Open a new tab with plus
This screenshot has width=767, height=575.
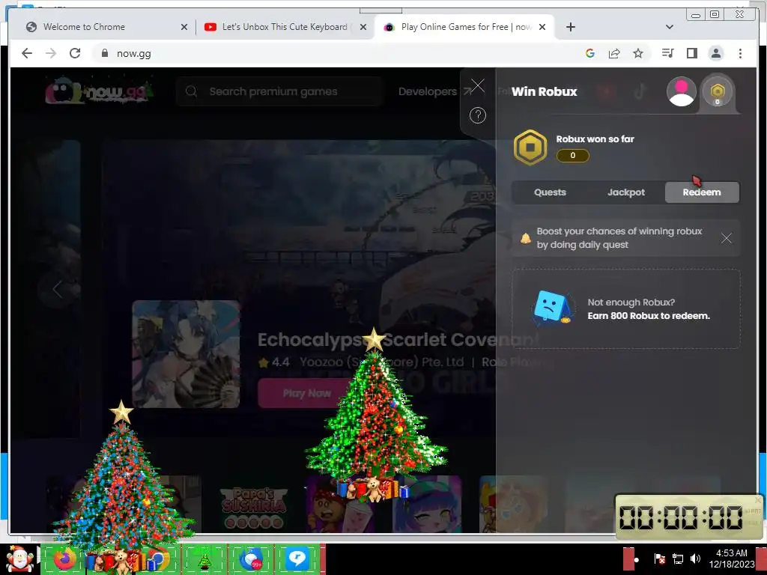[570, 27]
